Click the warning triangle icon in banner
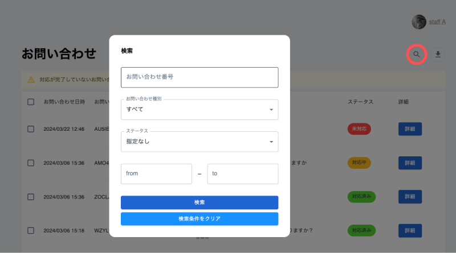 click(31, 80)
